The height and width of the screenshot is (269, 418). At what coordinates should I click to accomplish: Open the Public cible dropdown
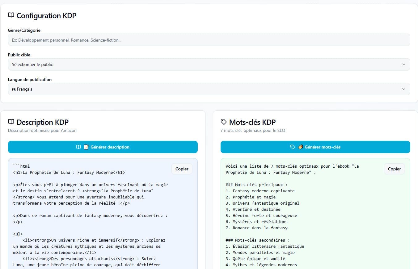pos(209,64)
